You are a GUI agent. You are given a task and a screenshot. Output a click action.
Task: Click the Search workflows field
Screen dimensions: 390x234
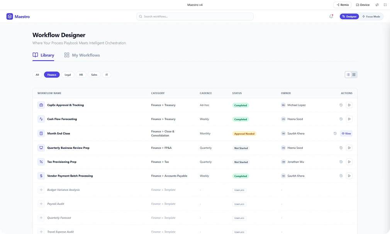click(x=195, y=17)
